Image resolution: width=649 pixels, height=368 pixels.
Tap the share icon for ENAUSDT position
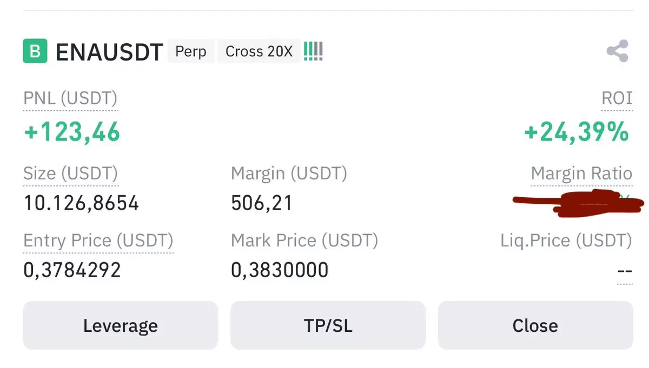click(617, 52)
